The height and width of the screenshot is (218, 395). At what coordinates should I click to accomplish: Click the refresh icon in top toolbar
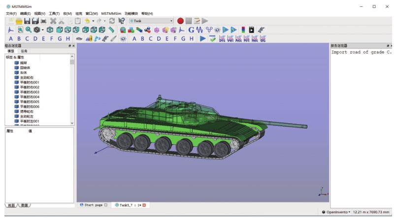112,21
